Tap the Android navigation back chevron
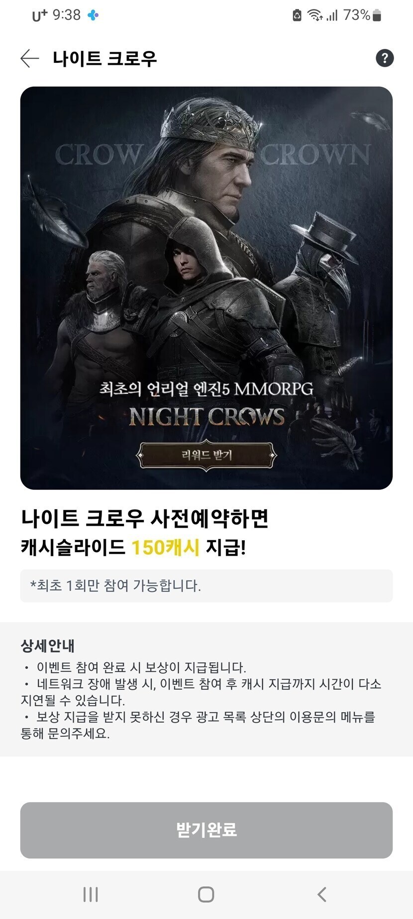The image size is (413, 919). click(322, 895)
